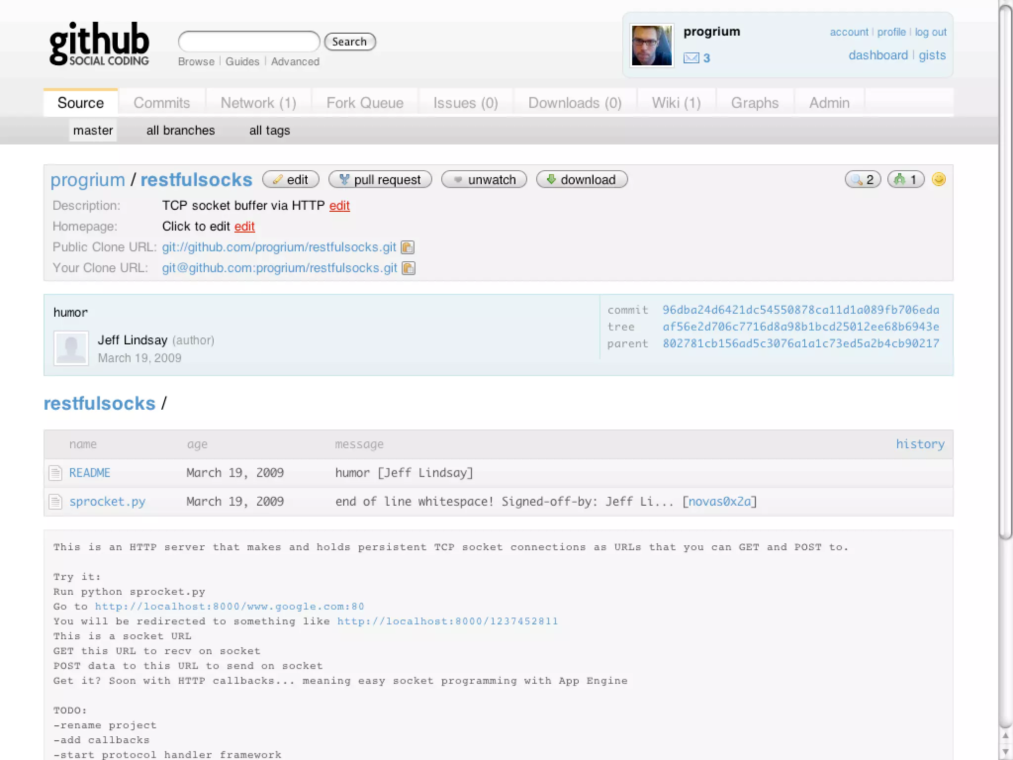The width and height of the screenshot is (1013, 760).
Task: Open http://localhost:8000/1237452811 link
Action: [448, 621]
